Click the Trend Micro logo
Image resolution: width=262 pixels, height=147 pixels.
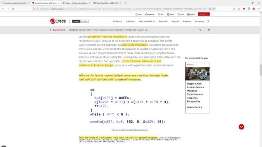(58, 21)
